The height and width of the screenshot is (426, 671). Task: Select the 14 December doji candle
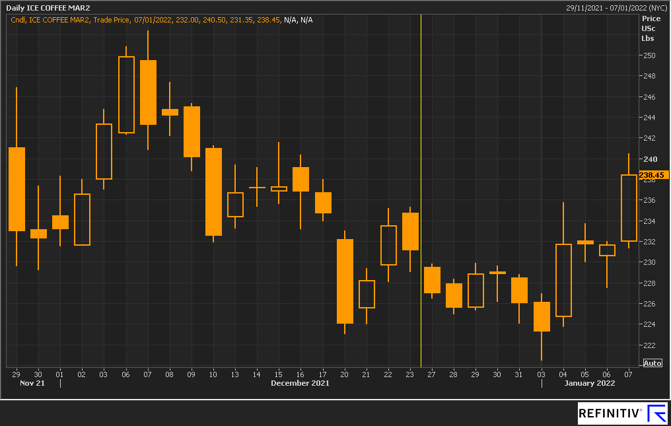coord(257,187)
